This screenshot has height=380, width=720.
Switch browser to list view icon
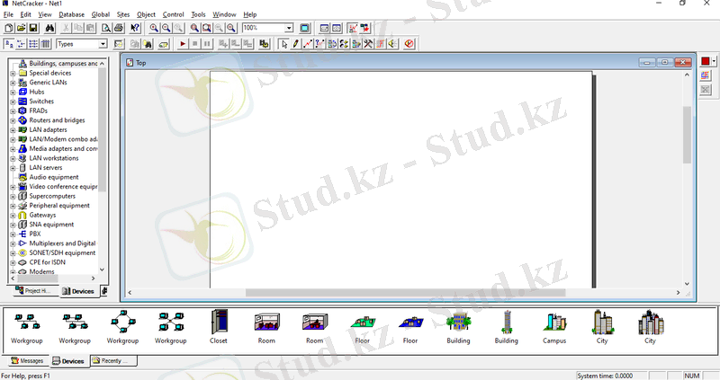[x=33, y=44]
